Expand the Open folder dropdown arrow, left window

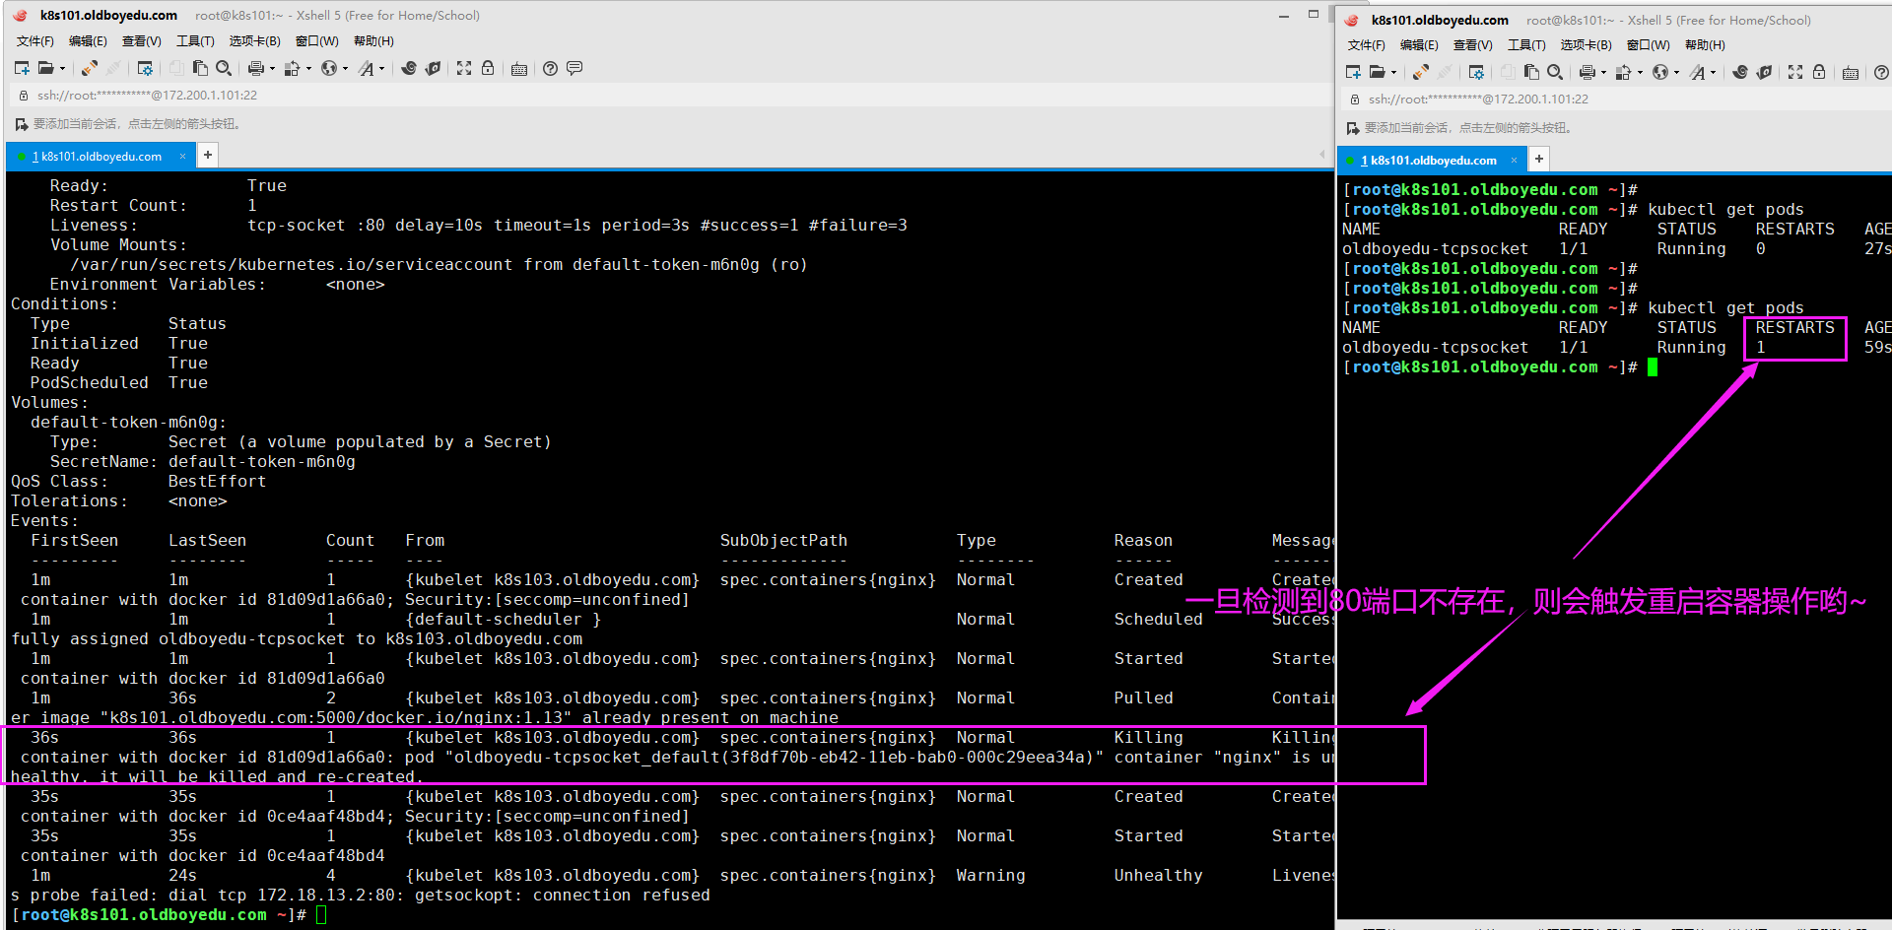[x=63, y=68]
